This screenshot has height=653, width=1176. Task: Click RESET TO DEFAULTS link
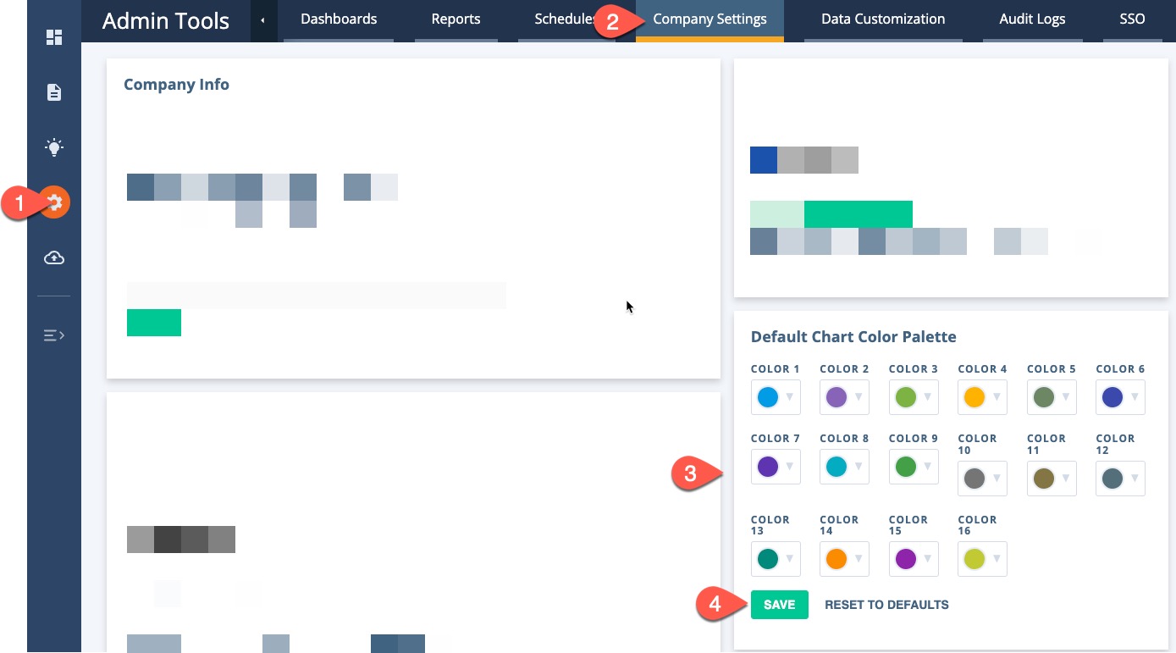pos(886,605)
